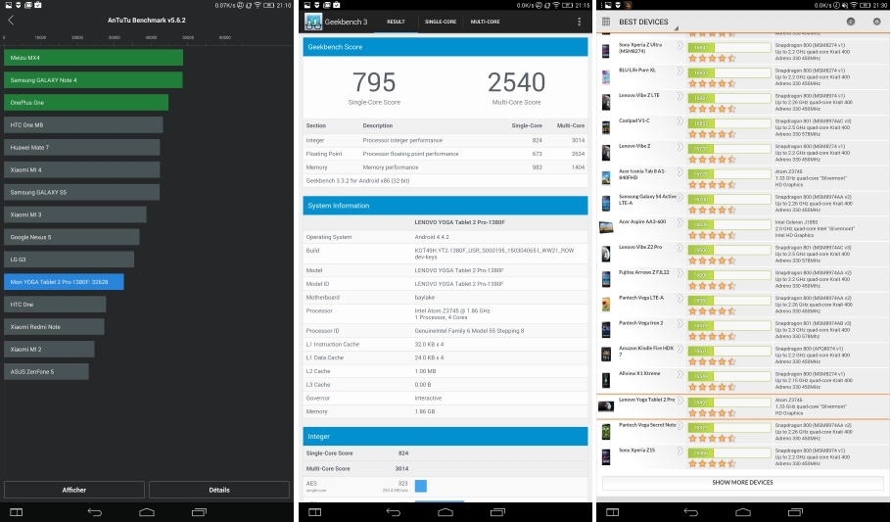Select the HTC One M8 bar
The width and height of the screenshot is (891, 522).
pos(83,125)
